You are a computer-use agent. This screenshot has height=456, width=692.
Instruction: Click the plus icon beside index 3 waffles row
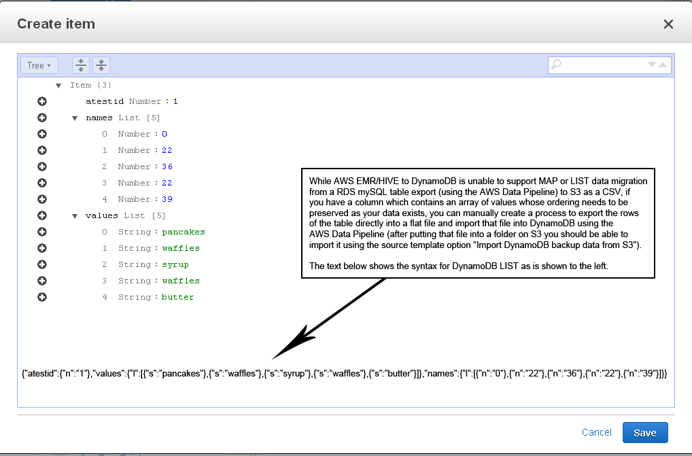pyautogui.click(x=42, y=281)
